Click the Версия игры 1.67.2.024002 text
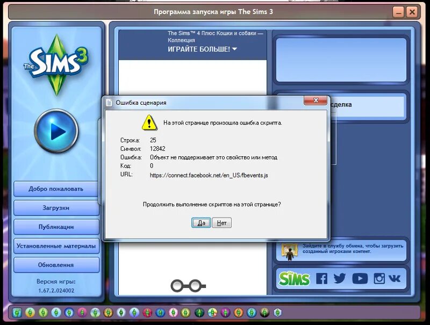430x325 pixels. (x=56, y=286)
